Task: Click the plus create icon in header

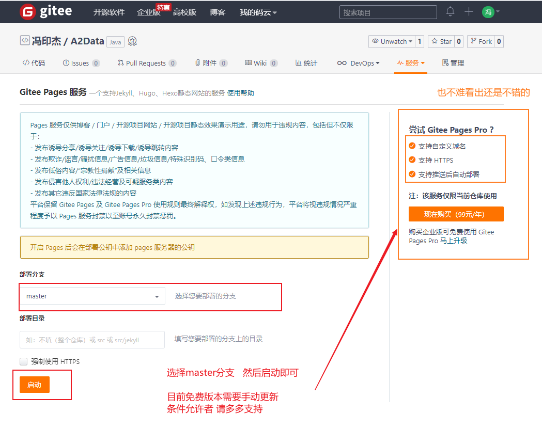Action: [x=469, y=12]
